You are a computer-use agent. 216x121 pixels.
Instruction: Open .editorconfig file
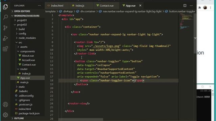pyautogui.click(x=26, y=95)
